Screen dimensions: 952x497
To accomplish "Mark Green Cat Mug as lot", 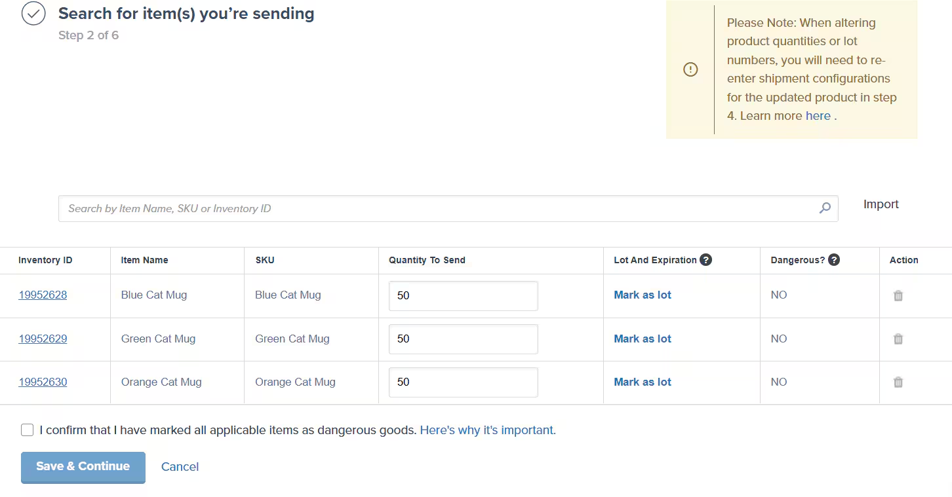I will pos(642,339).
